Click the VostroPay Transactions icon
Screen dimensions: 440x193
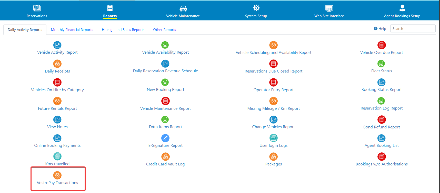pos(57,175)
